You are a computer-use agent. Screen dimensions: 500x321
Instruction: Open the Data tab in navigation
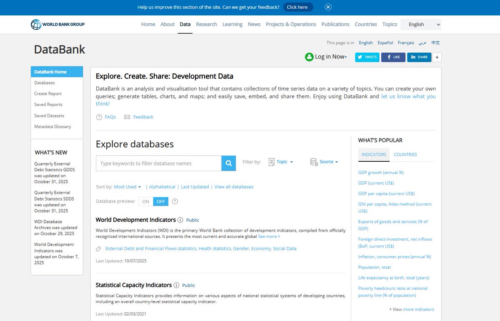click(x=185, y=25)
